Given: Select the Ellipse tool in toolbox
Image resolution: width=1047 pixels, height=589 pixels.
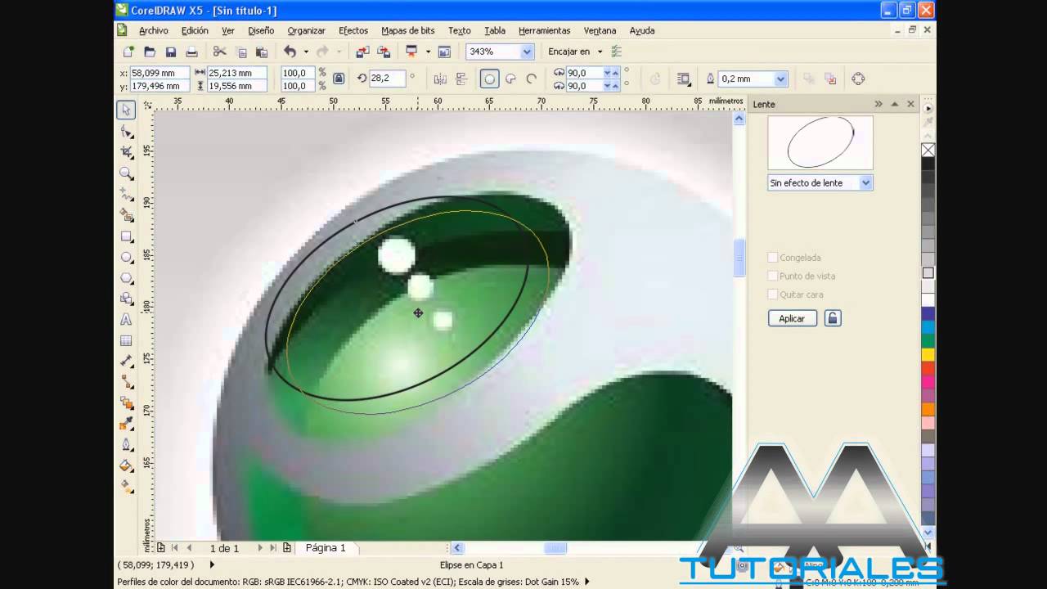Looking at the screenshot, I should pyautogui.click(x=126, y=257).
